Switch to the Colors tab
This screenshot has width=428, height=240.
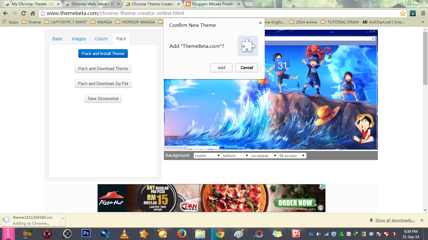click(x=101, y=39)
